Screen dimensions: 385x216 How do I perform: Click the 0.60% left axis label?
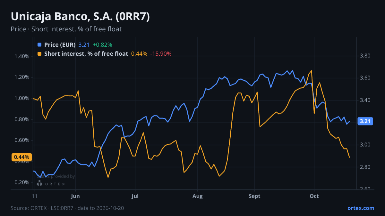click(22, 140)
